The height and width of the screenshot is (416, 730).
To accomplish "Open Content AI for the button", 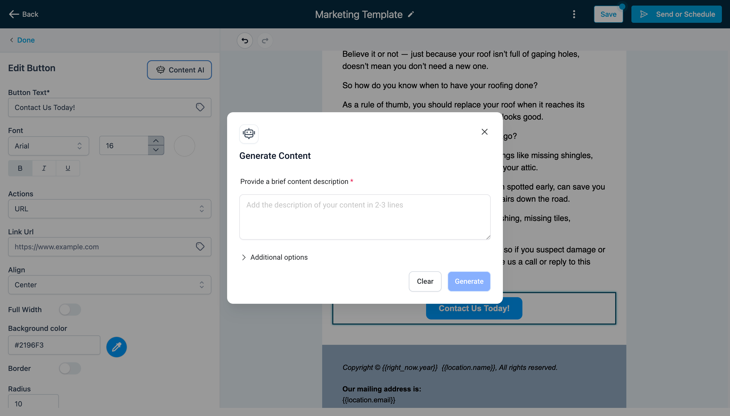I will [x=179, y=70].
